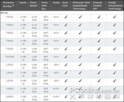Click the 2.33 GHz clock speed cell

tap(34, 18)
